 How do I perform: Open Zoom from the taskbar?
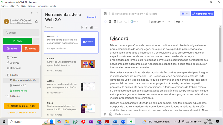(x=123, y=122)
